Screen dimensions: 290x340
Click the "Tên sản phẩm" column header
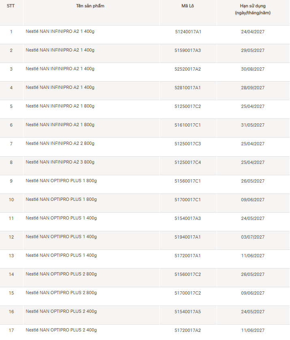pyautogui.click(x=90, y=6)
